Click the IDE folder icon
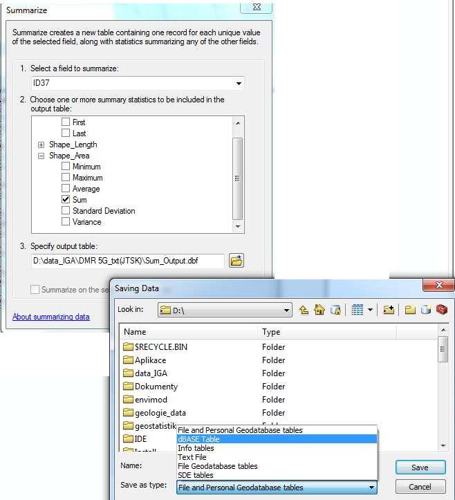This screenshot has height=500, width=455. pos(128,438)
